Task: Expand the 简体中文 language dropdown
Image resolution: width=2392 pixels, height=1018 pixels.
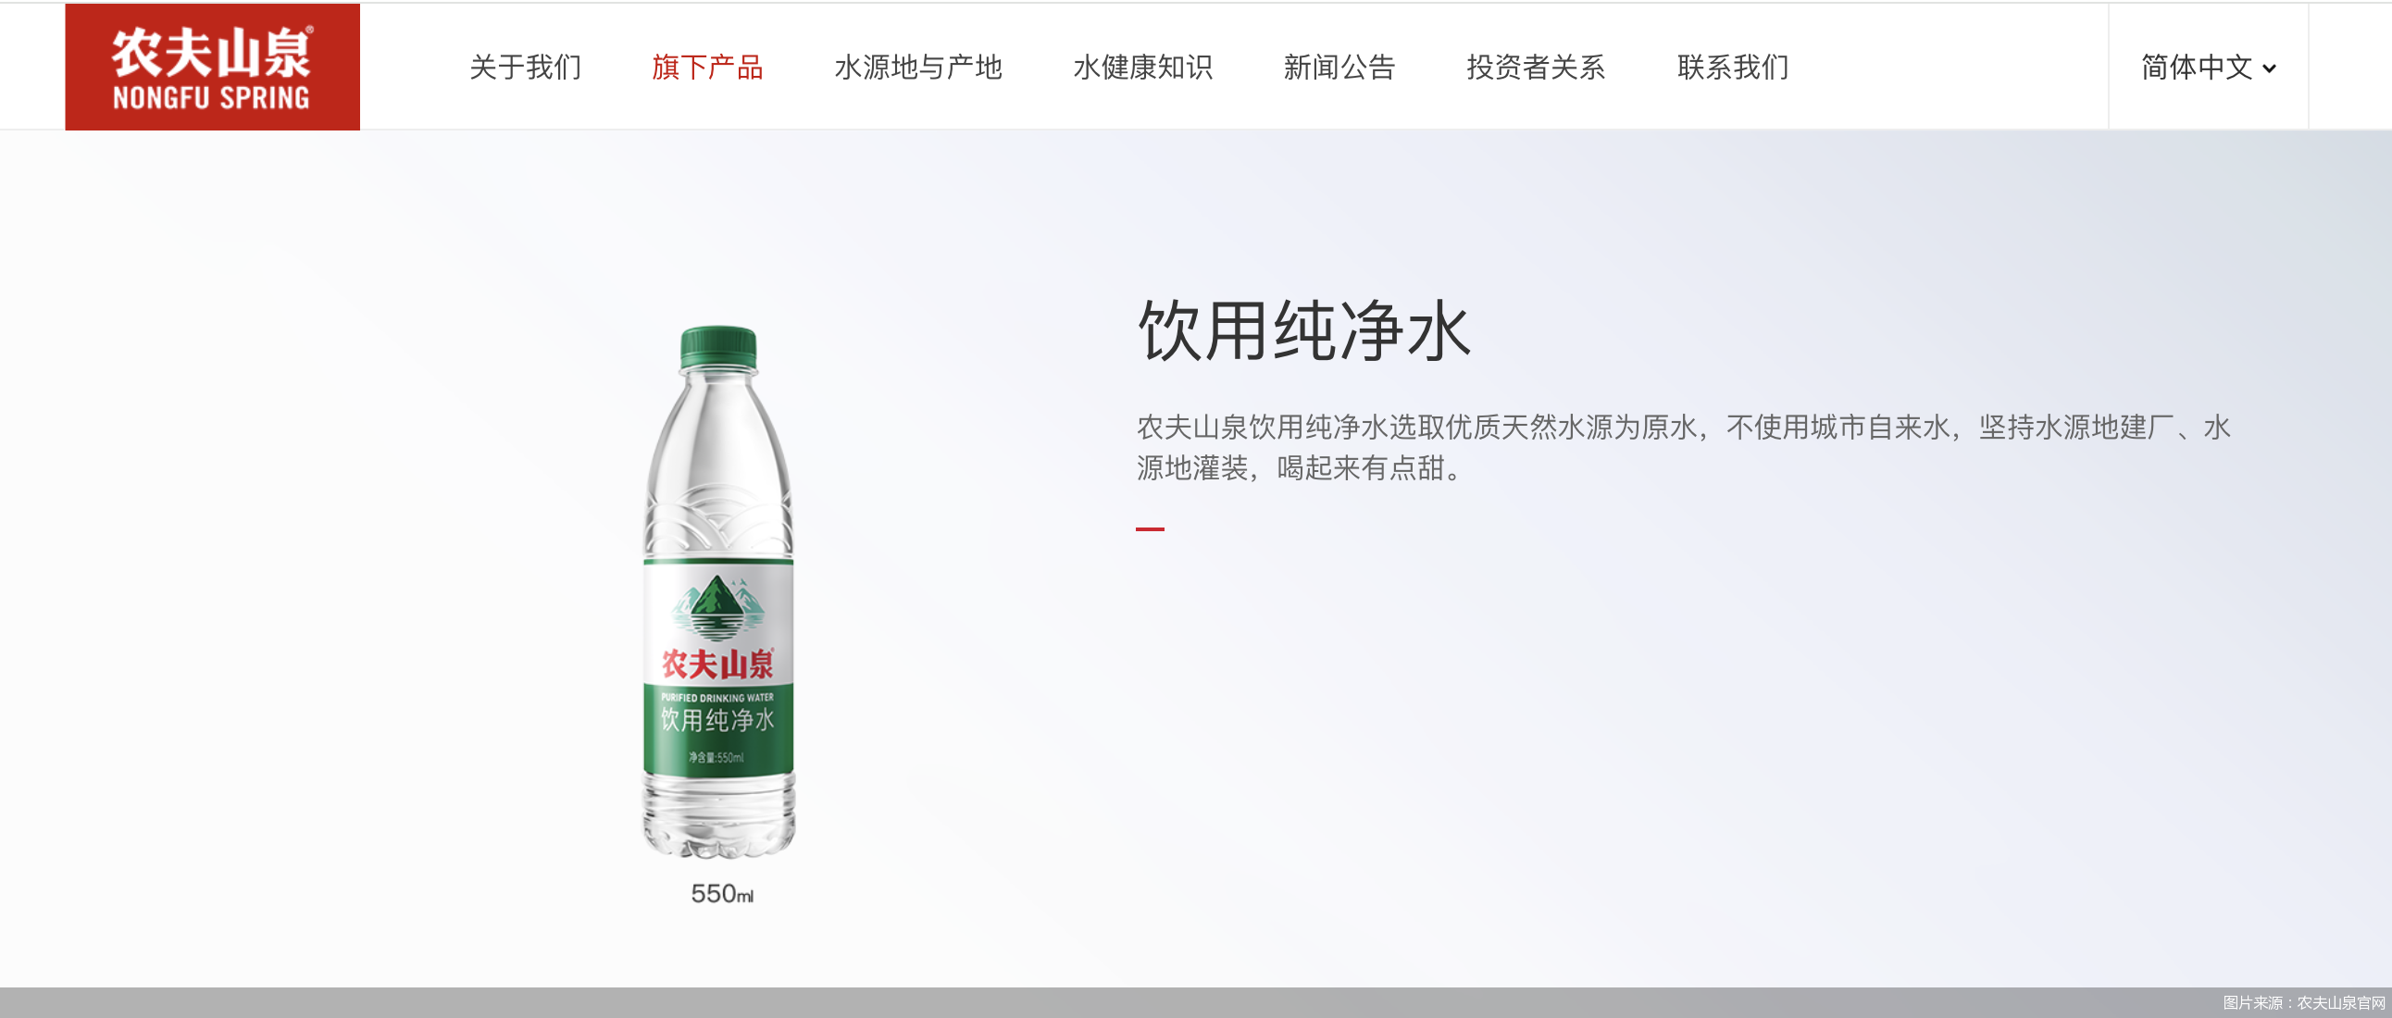Action: pos(2208,67)
